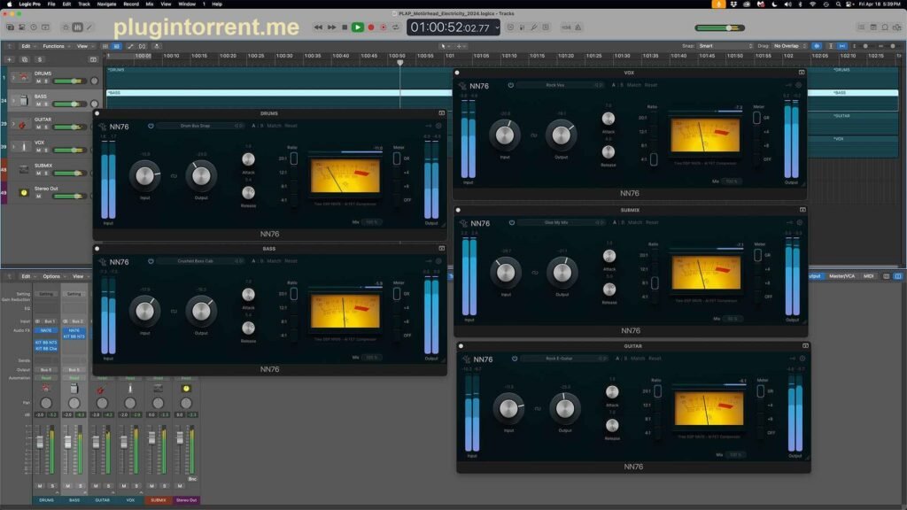Click Match in the DRUMS NN76 plugin header
Screen dimensions: 907x510
[x=274, y=126]
